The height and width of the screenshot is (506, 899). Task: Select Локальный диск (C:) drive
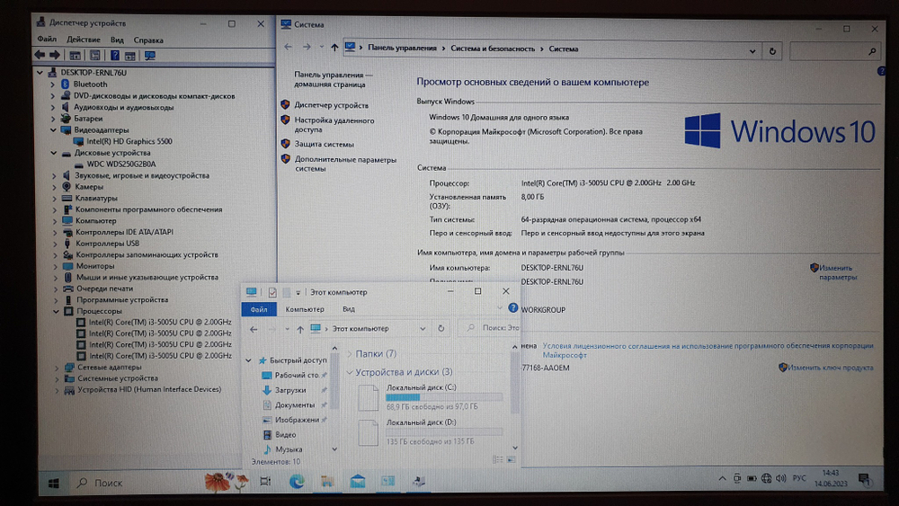pos(430,396)
